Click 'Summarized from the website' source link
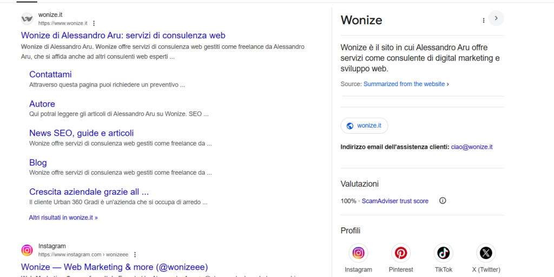 (404, 84)
